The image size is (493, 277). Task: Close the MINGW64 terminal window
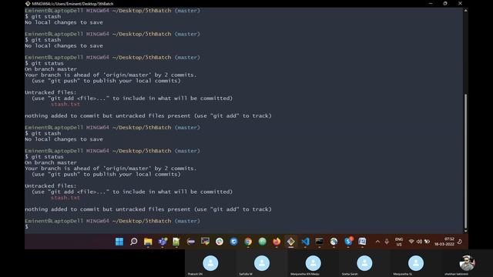pos(460,3)
